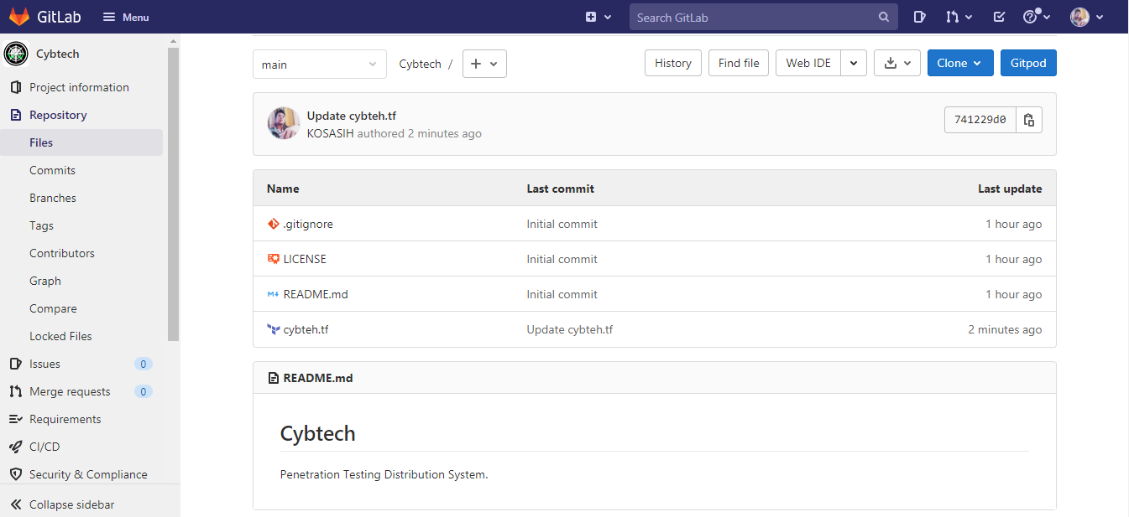Click the KOSASIH author link
1129x517 pixels.
point(331,133)
